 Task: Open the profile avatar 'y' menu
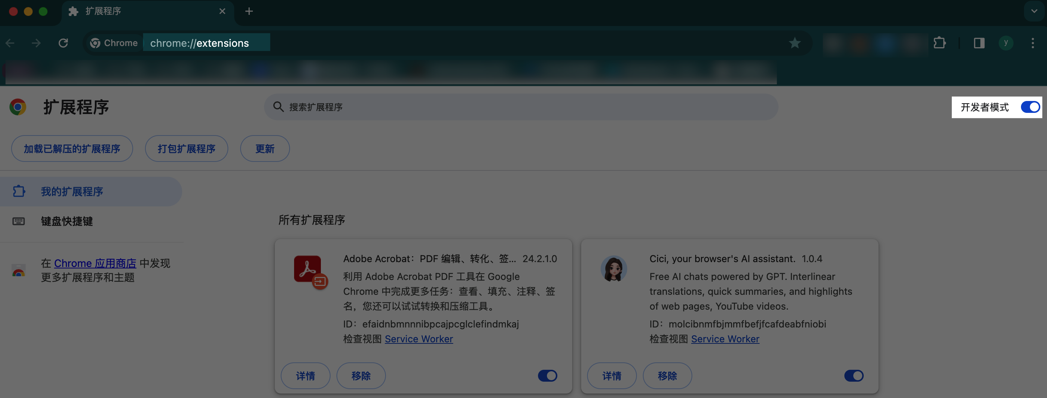coord(1006,43)
